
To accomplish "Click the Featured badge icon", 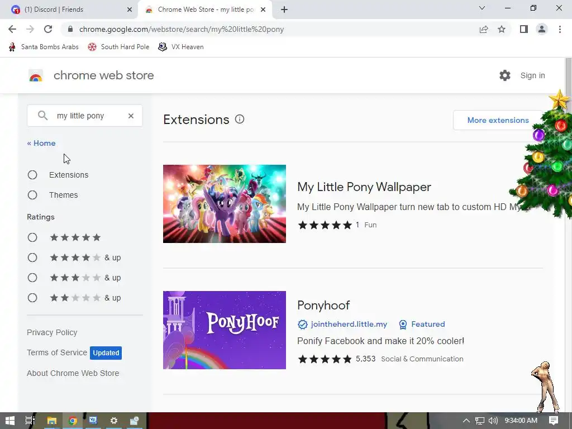I will click(403, 325).
